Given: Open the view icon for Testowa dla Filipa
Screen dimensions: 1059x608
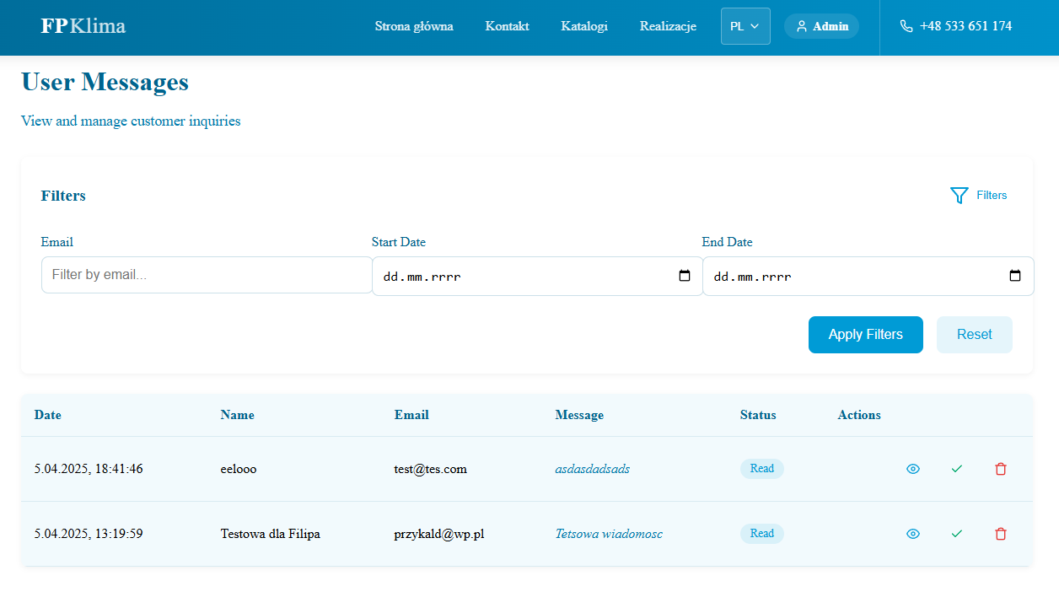Looking at the screenshot, I should coord(912,534).
